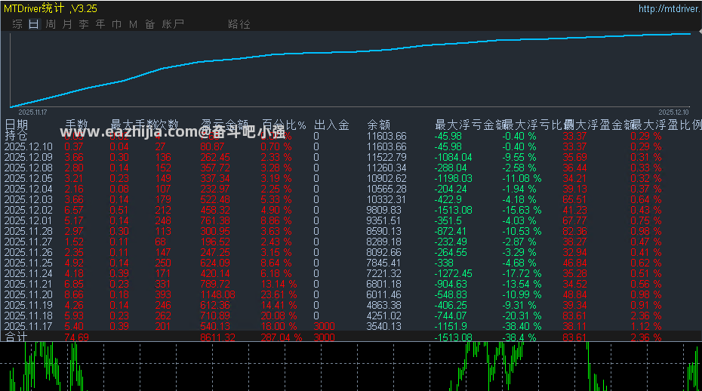
Task: Select the 2025.11.28 date row
Action: click(x=28, y=231)
